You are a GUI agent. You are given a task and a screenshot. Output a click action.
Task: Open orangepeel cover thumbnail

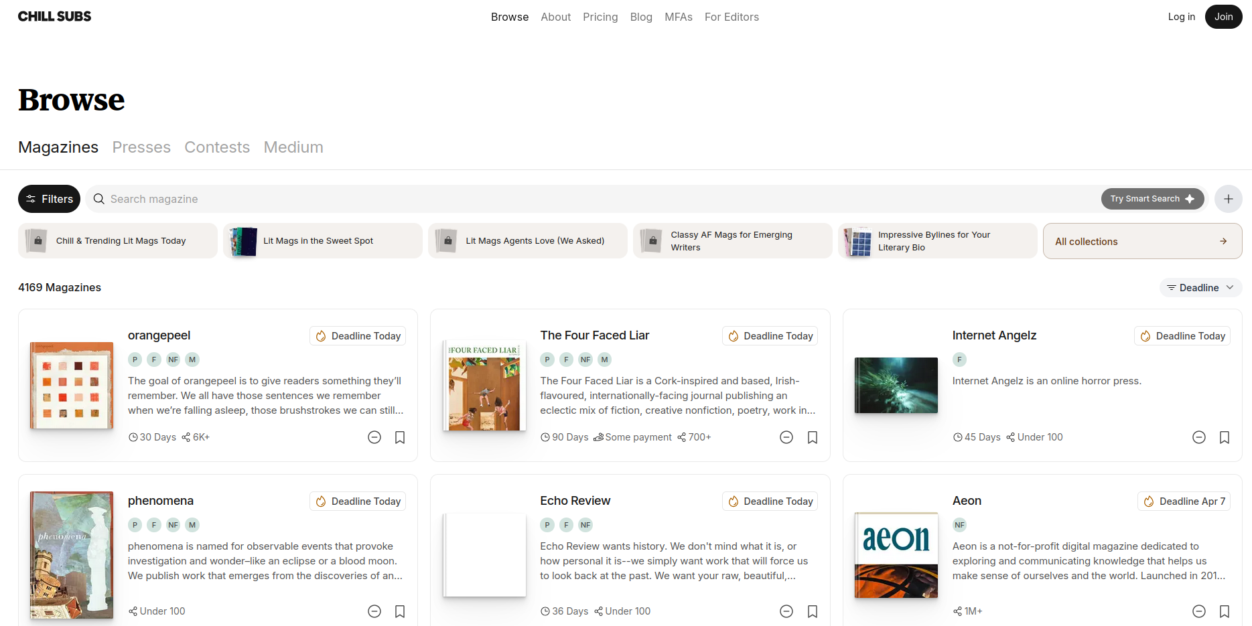click(72, 386)
